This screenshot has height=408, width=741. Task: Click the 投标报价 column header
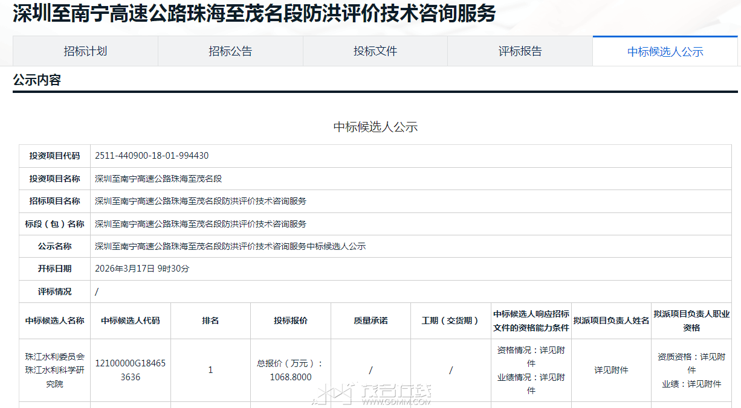291,320
